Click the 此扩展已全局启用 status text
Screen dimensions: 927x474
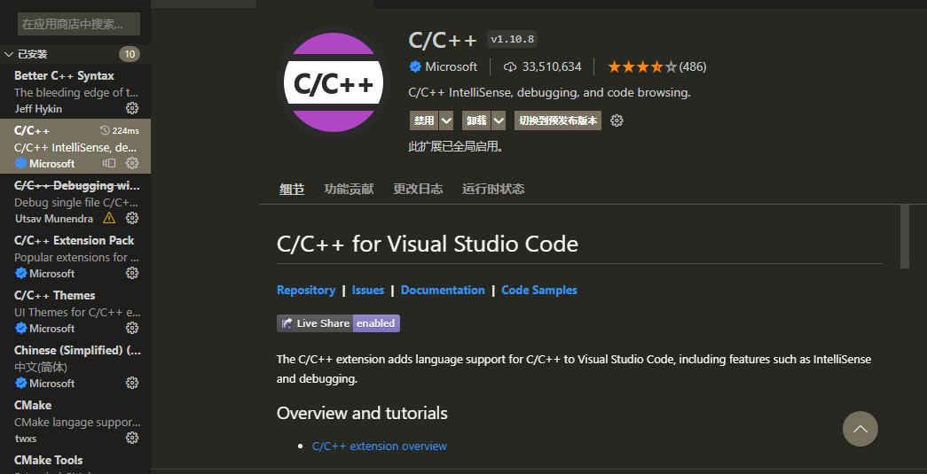pos(456,146)
